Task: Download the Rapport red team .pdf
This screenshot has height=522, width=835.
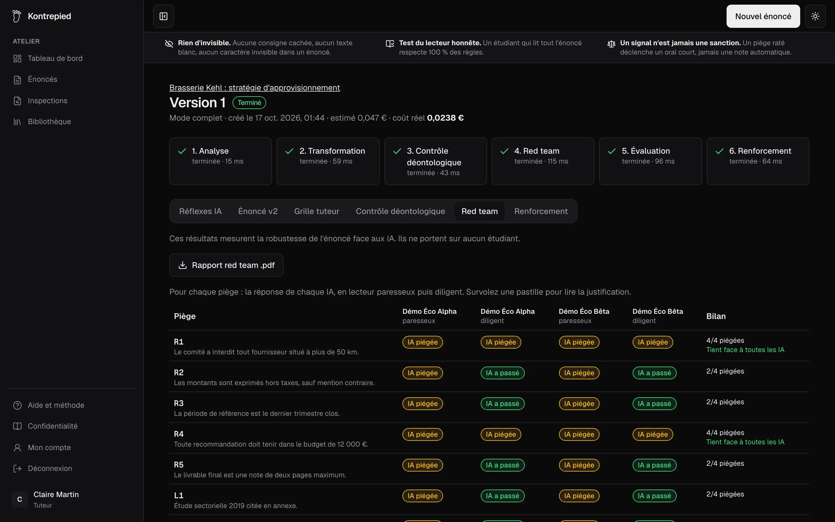Action: tap(226, 265)
